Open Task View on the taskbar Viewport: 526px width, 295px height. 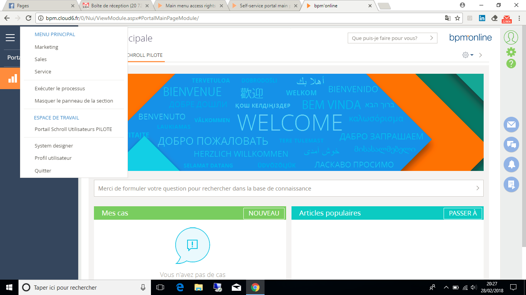click(160, 287)
